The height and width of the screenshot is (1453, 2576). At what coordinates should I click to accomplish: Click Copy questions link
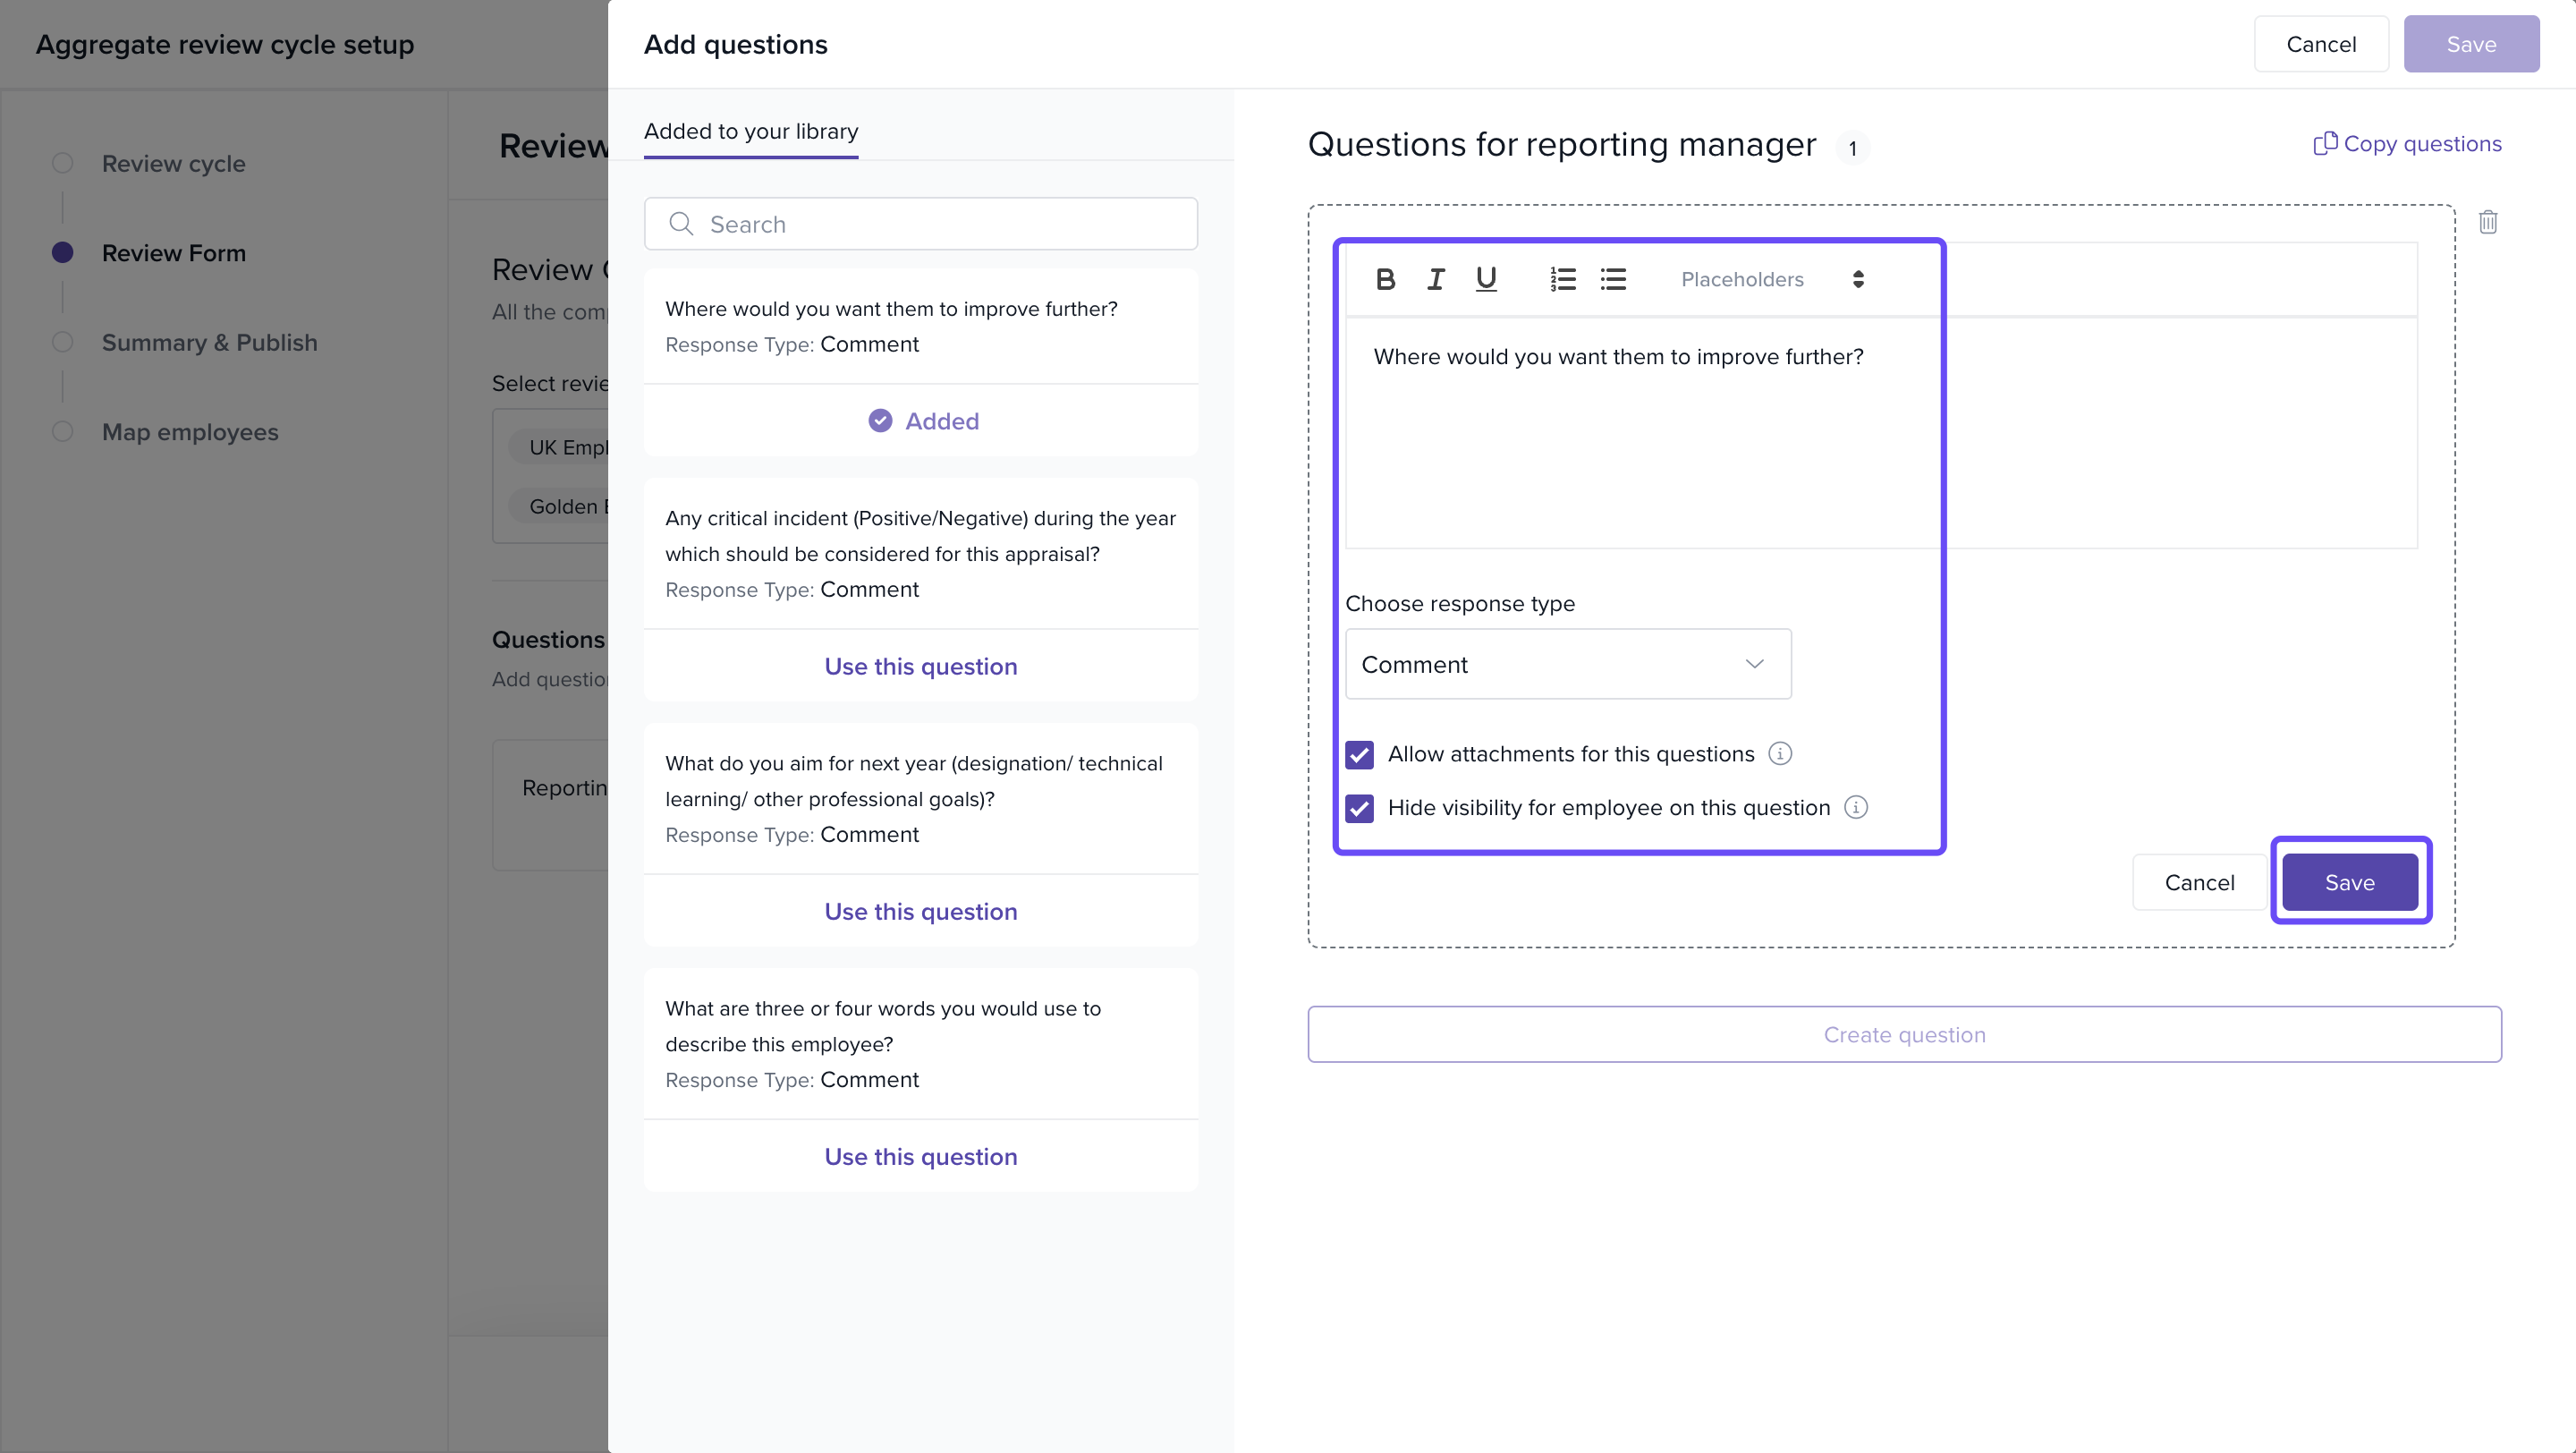pyautogui.click(x=2407, y=144)
